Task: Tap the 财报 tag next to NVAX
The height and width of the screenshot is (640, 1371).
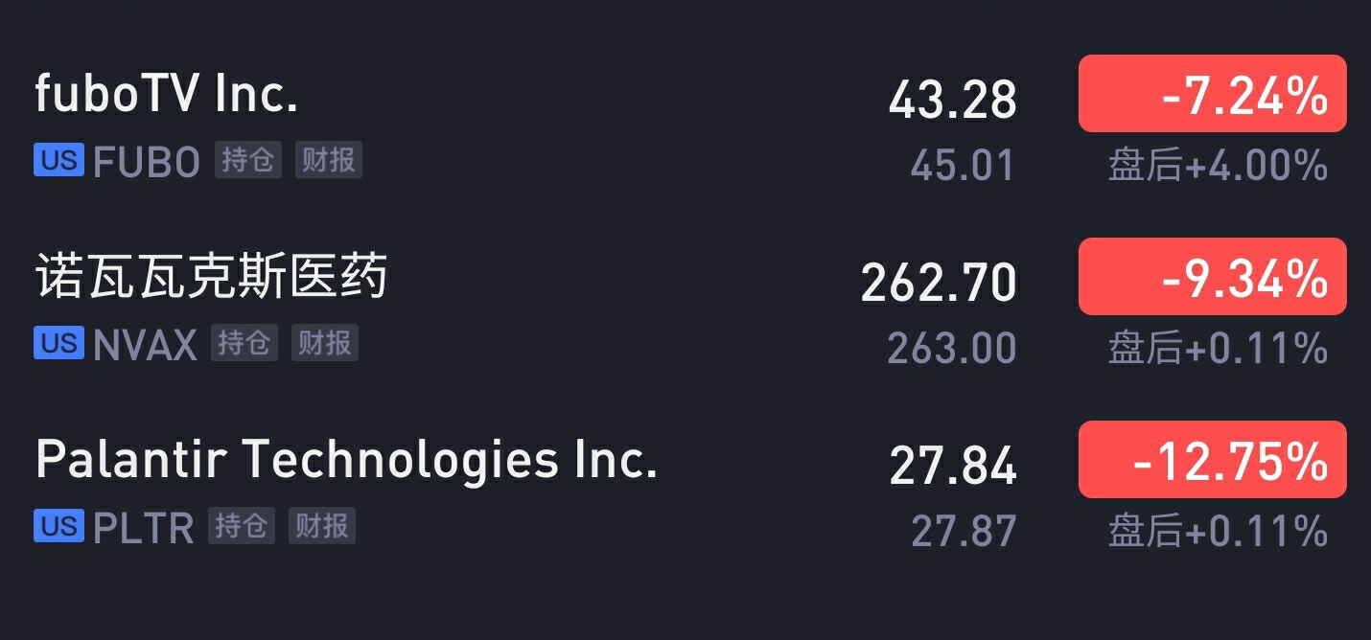Action: click(325, 343)
